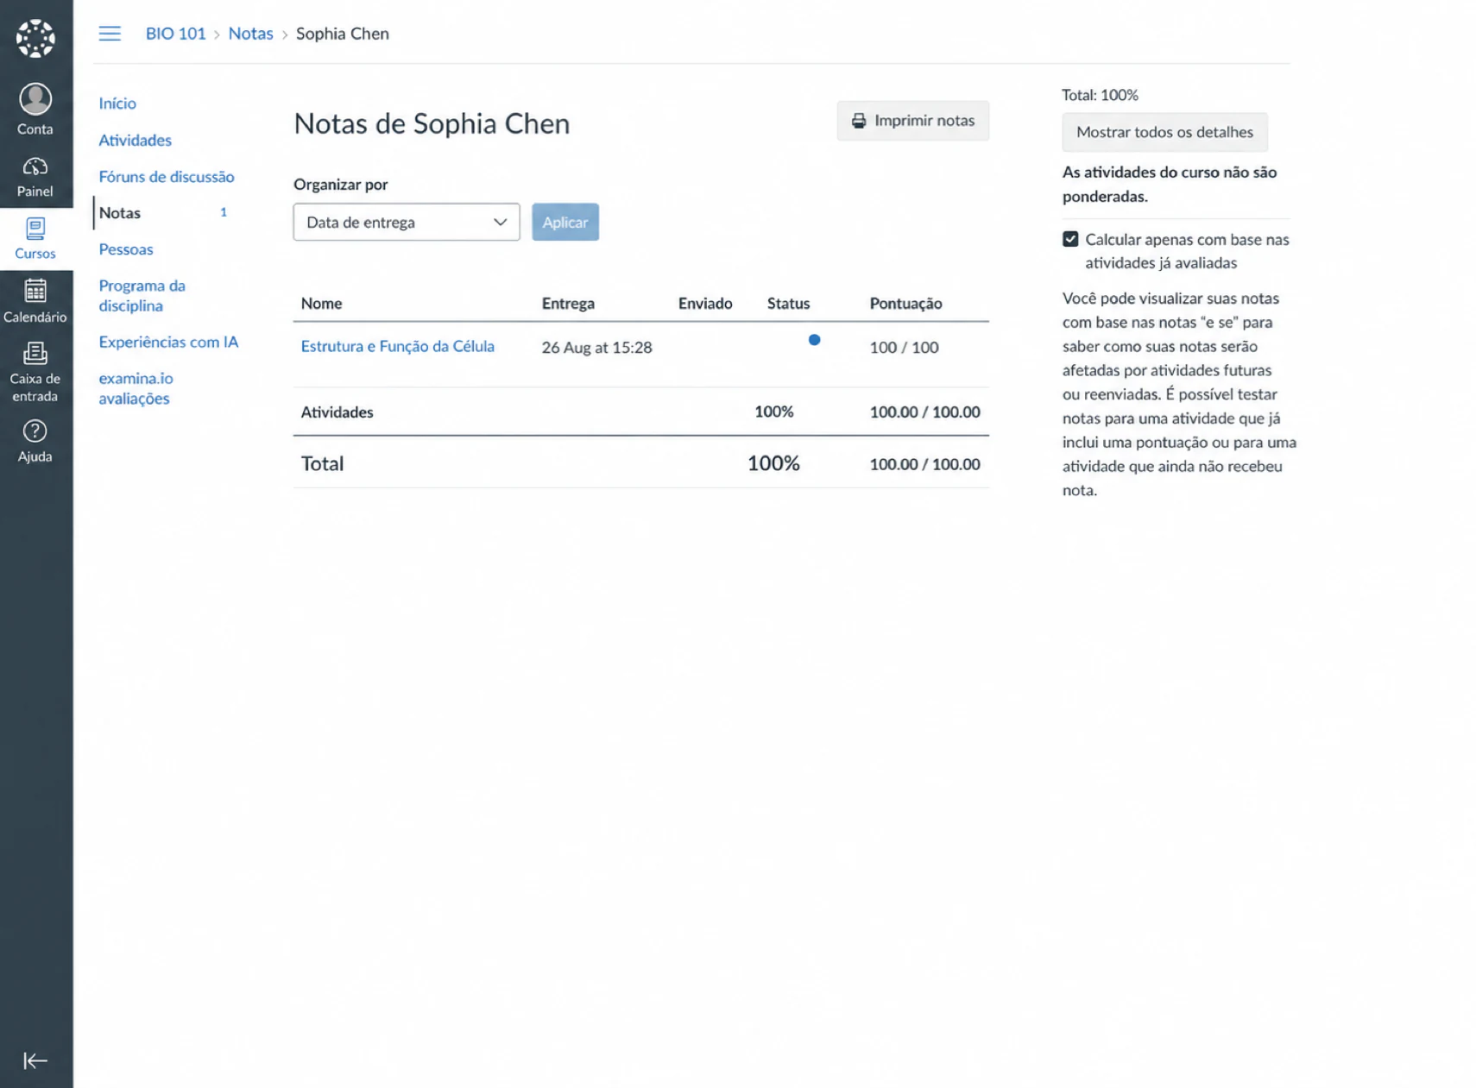Screen dimensions: 1476x1088
Task: Click the Enviado column header
Action: click(705, 303)
